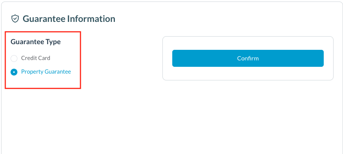
Task: Click the filled blue circle for Property Guarantee
Action: pyautogui.click(x=14, y=72)
